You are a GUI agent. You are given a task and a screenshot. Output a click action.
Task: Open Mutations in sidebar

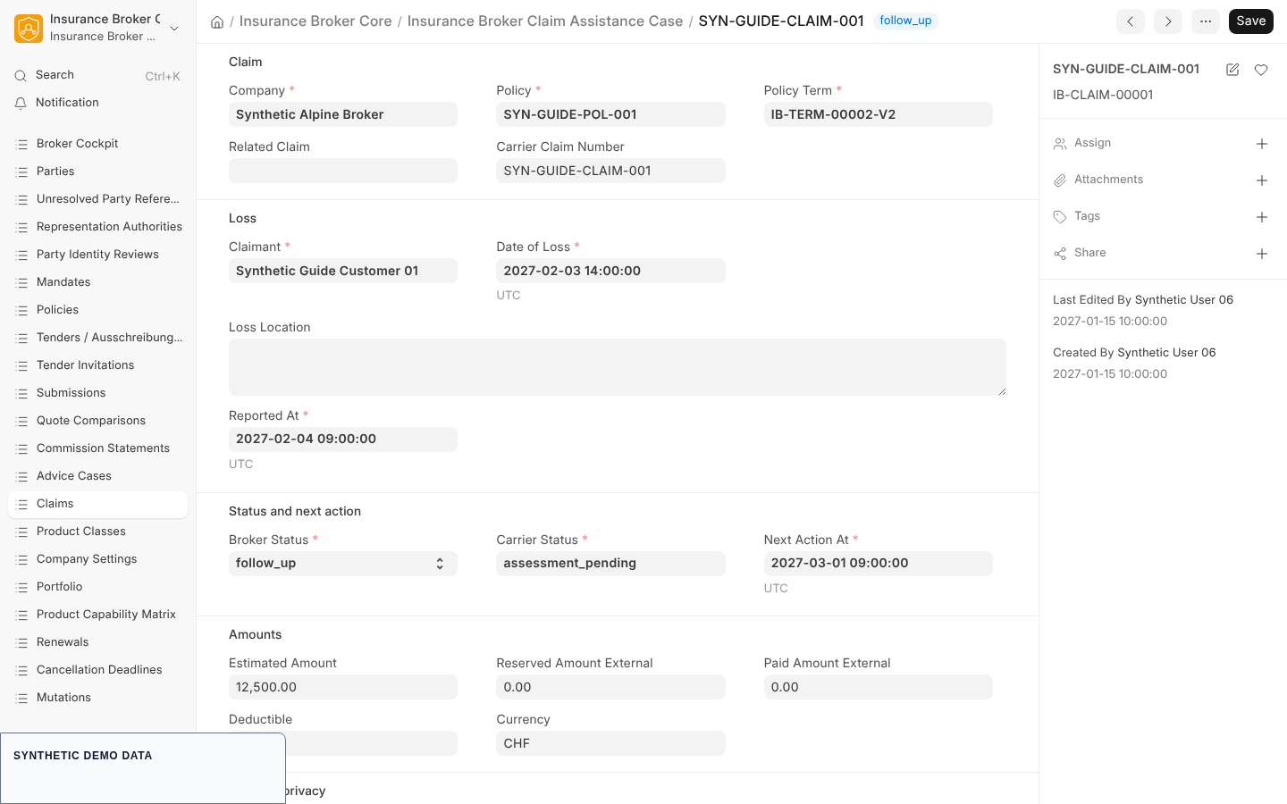(x=98, y=698)
